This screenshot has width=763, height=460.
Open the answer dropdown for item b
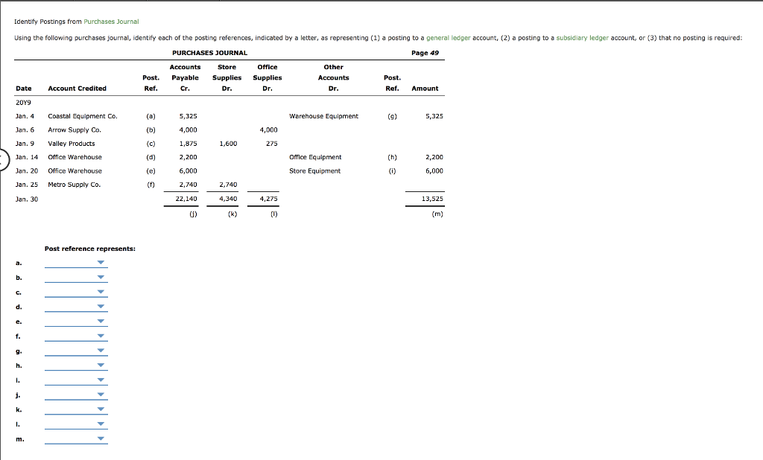102,277
